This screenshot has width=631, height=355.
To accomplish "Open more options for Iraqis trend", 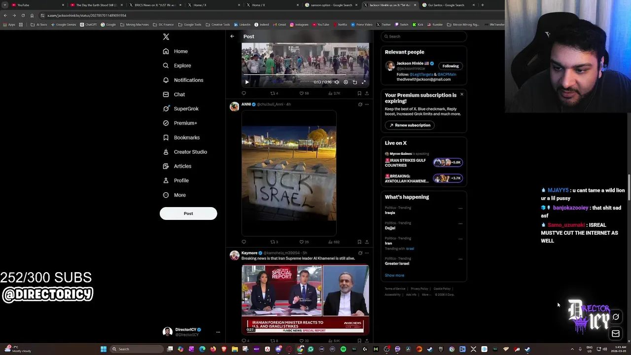I will tap(460, 208).
